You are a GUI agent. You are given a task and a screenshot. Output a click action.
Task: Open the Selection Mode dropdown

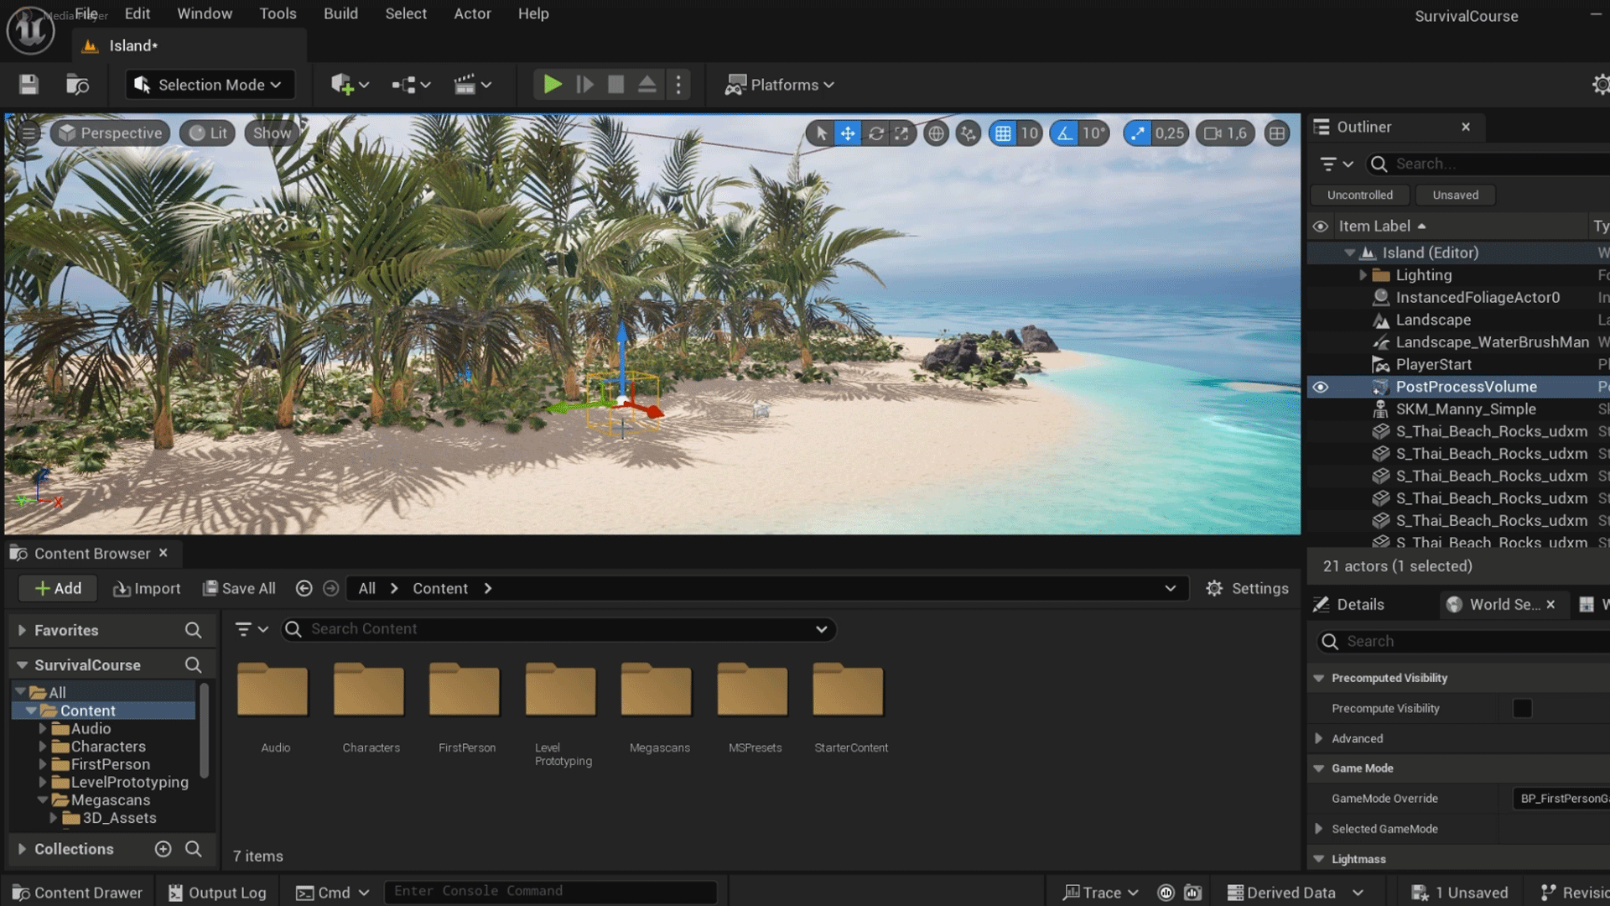click(209, 84)
